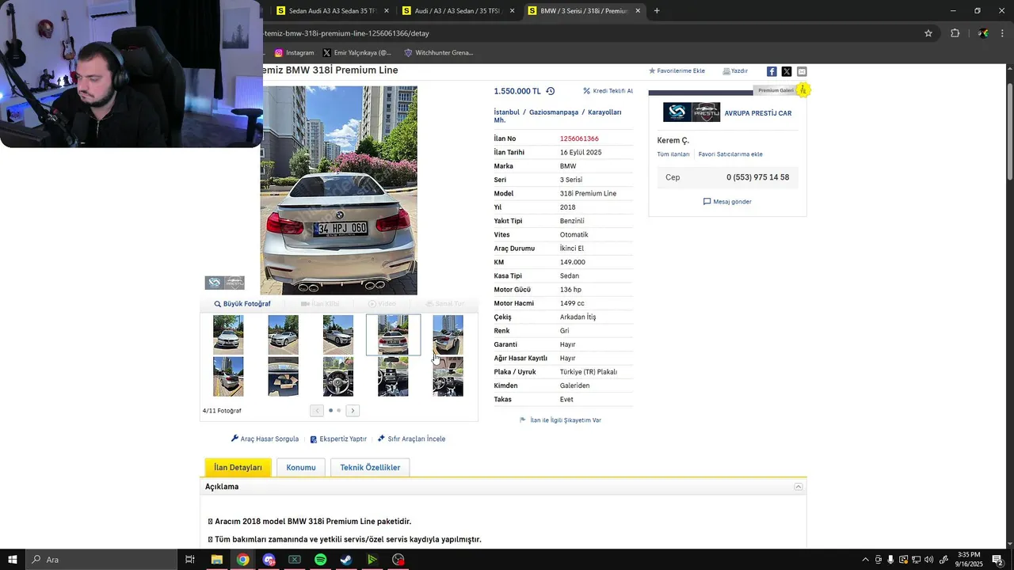This screenshot has width=1014, height=570.
Task: Open the Gaziosmanpaşa district link
Action: [x=554, y=112]
